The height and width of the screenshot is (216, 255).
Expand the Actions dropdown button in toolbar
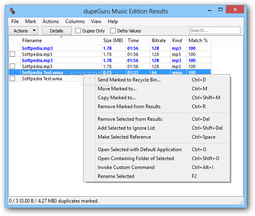[x=23, y=31]
